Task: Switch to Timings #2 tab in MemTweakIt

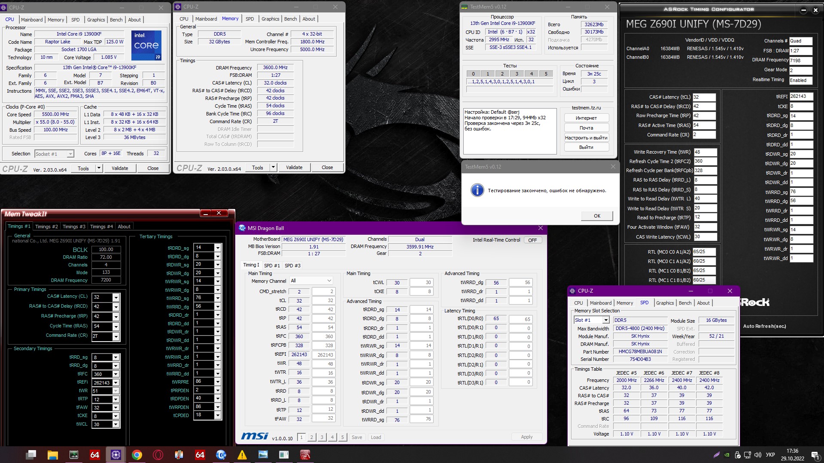Action: point(46,227)
